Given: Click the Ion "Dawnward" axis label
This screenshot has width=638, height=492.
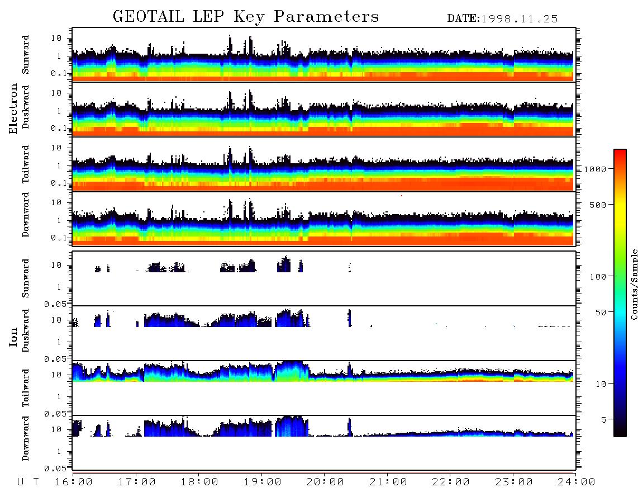Looking at the screenshot, I should [25, 438].
